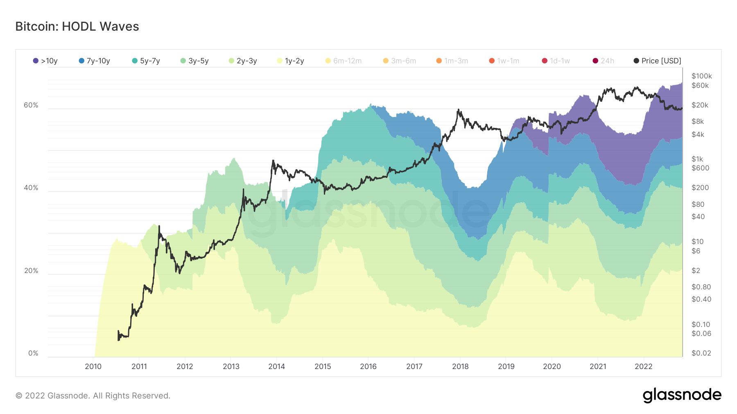
Task: Click the glassnode logo at bottom right
Action: (682, 395)
